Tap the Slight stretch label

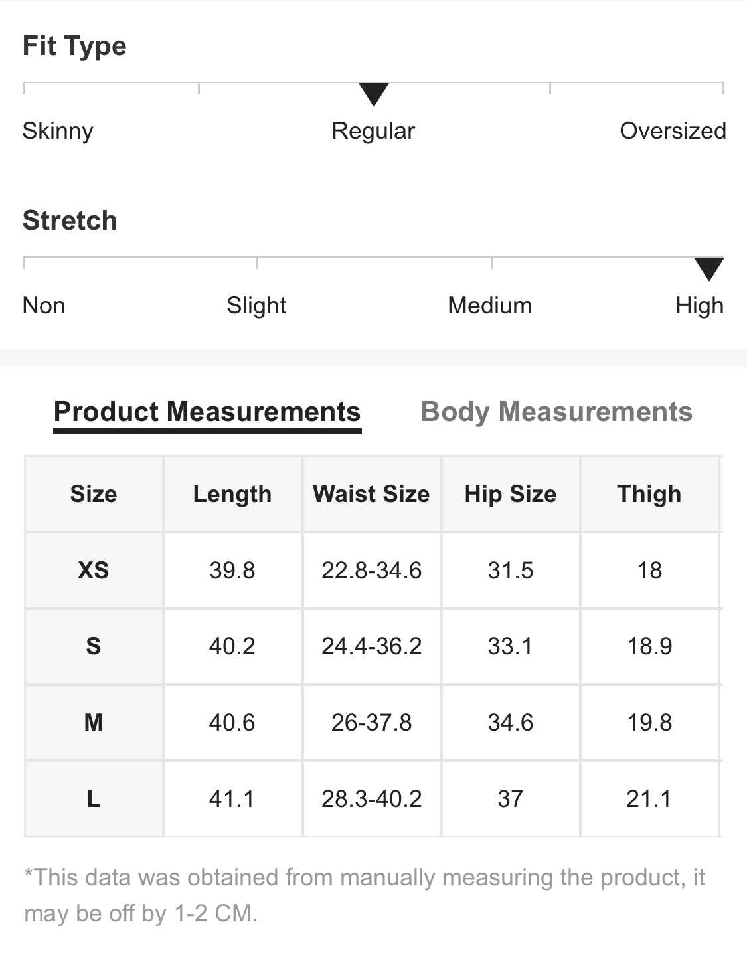(256, 306)
